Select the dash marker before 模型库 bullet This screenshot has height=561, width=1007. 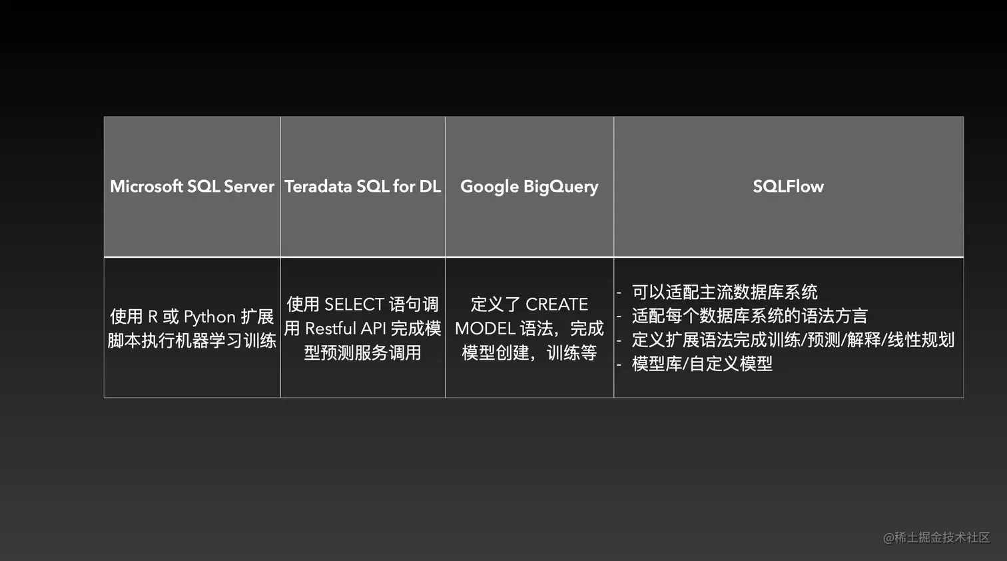[619, 364]
